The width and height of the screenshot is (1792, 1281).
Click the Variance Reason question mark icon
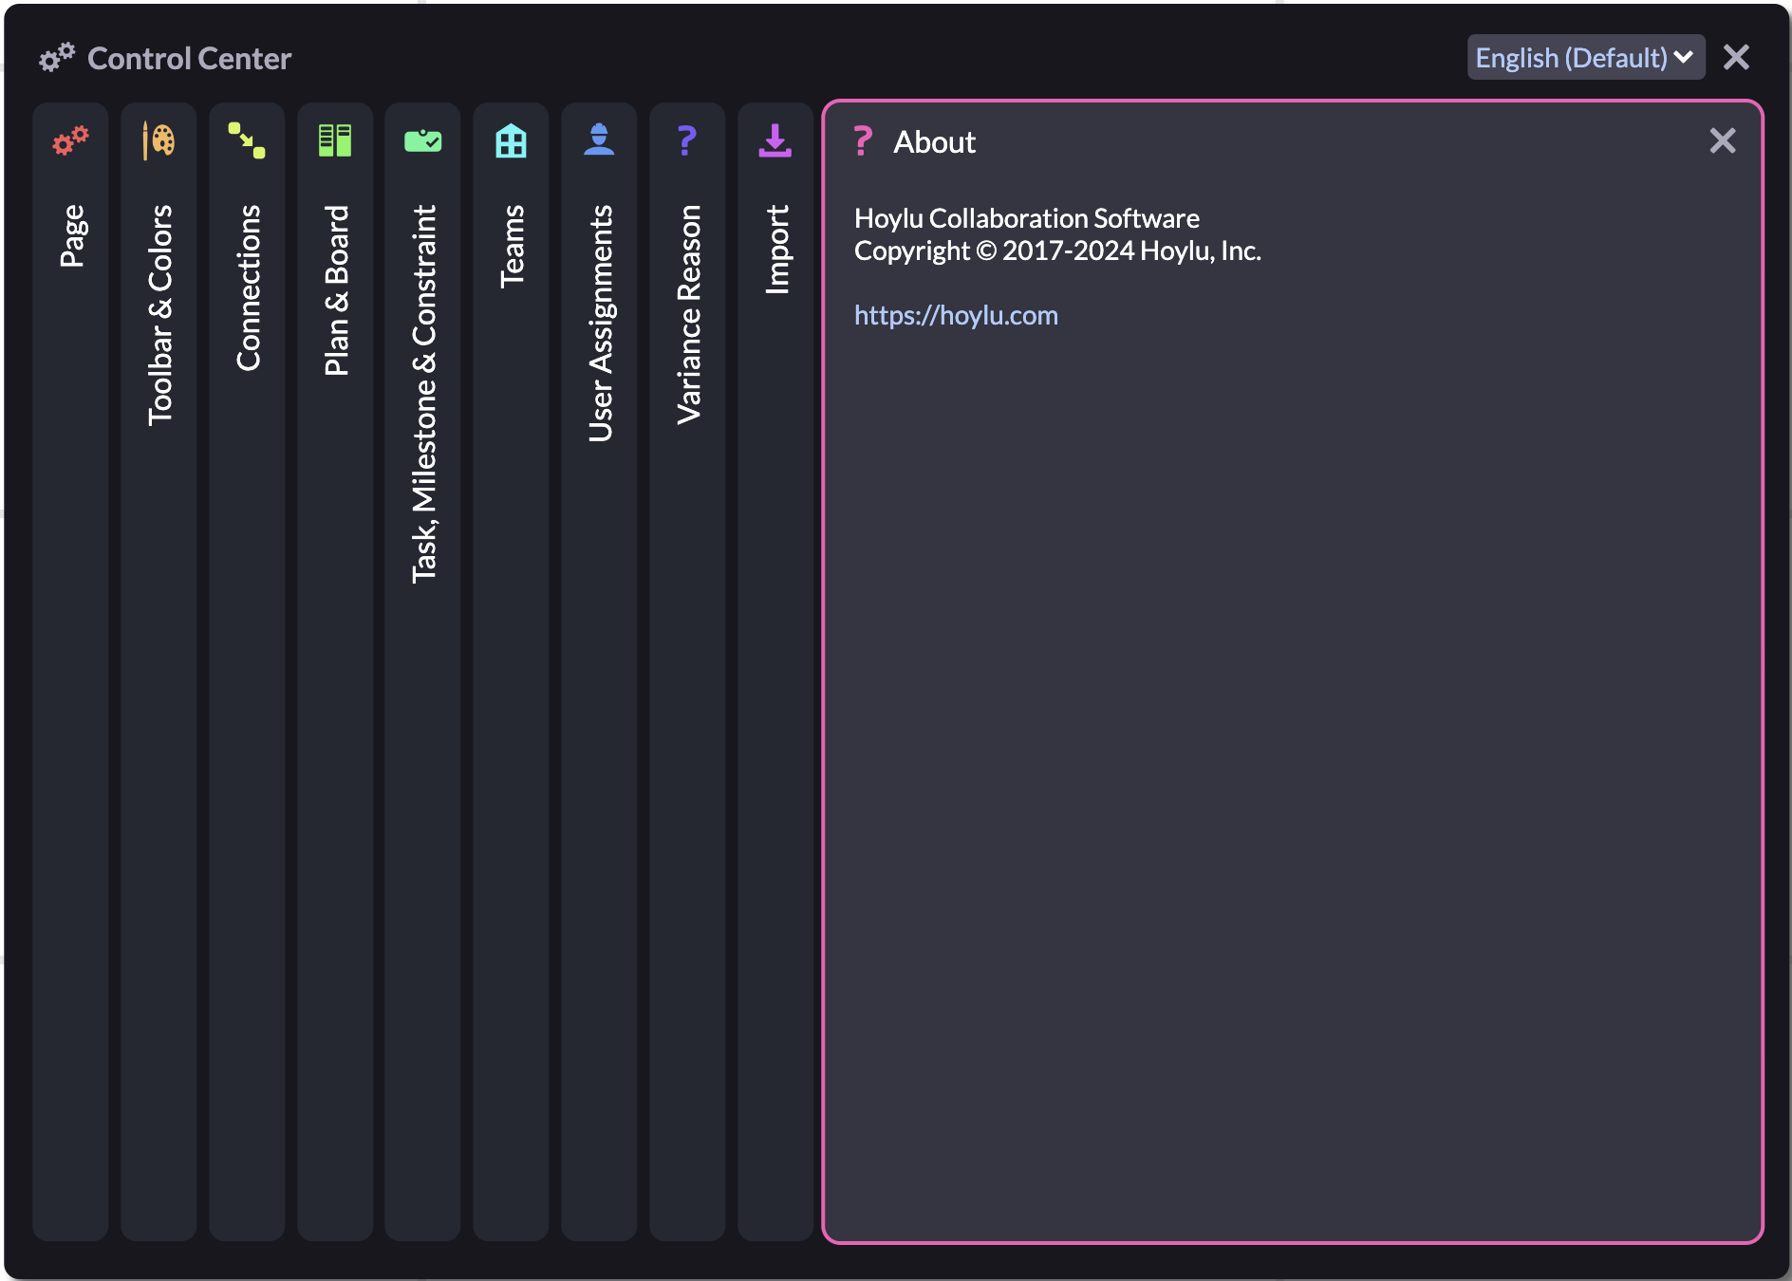(x=687, y=140)
